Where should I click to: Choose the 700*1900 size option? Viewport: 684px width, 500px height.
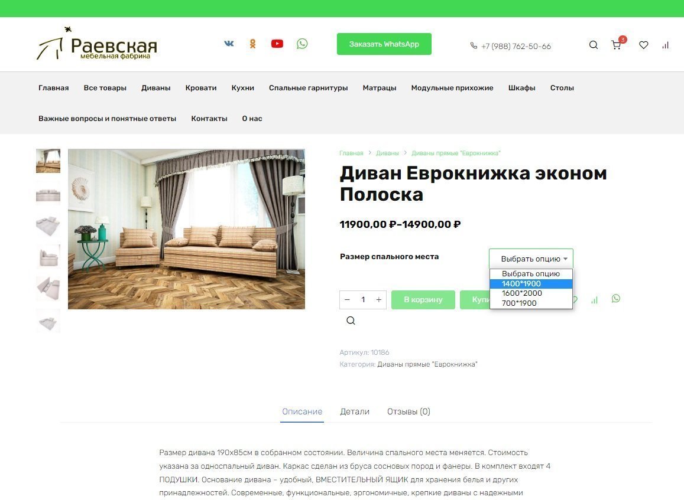click(x=531, y=303)
